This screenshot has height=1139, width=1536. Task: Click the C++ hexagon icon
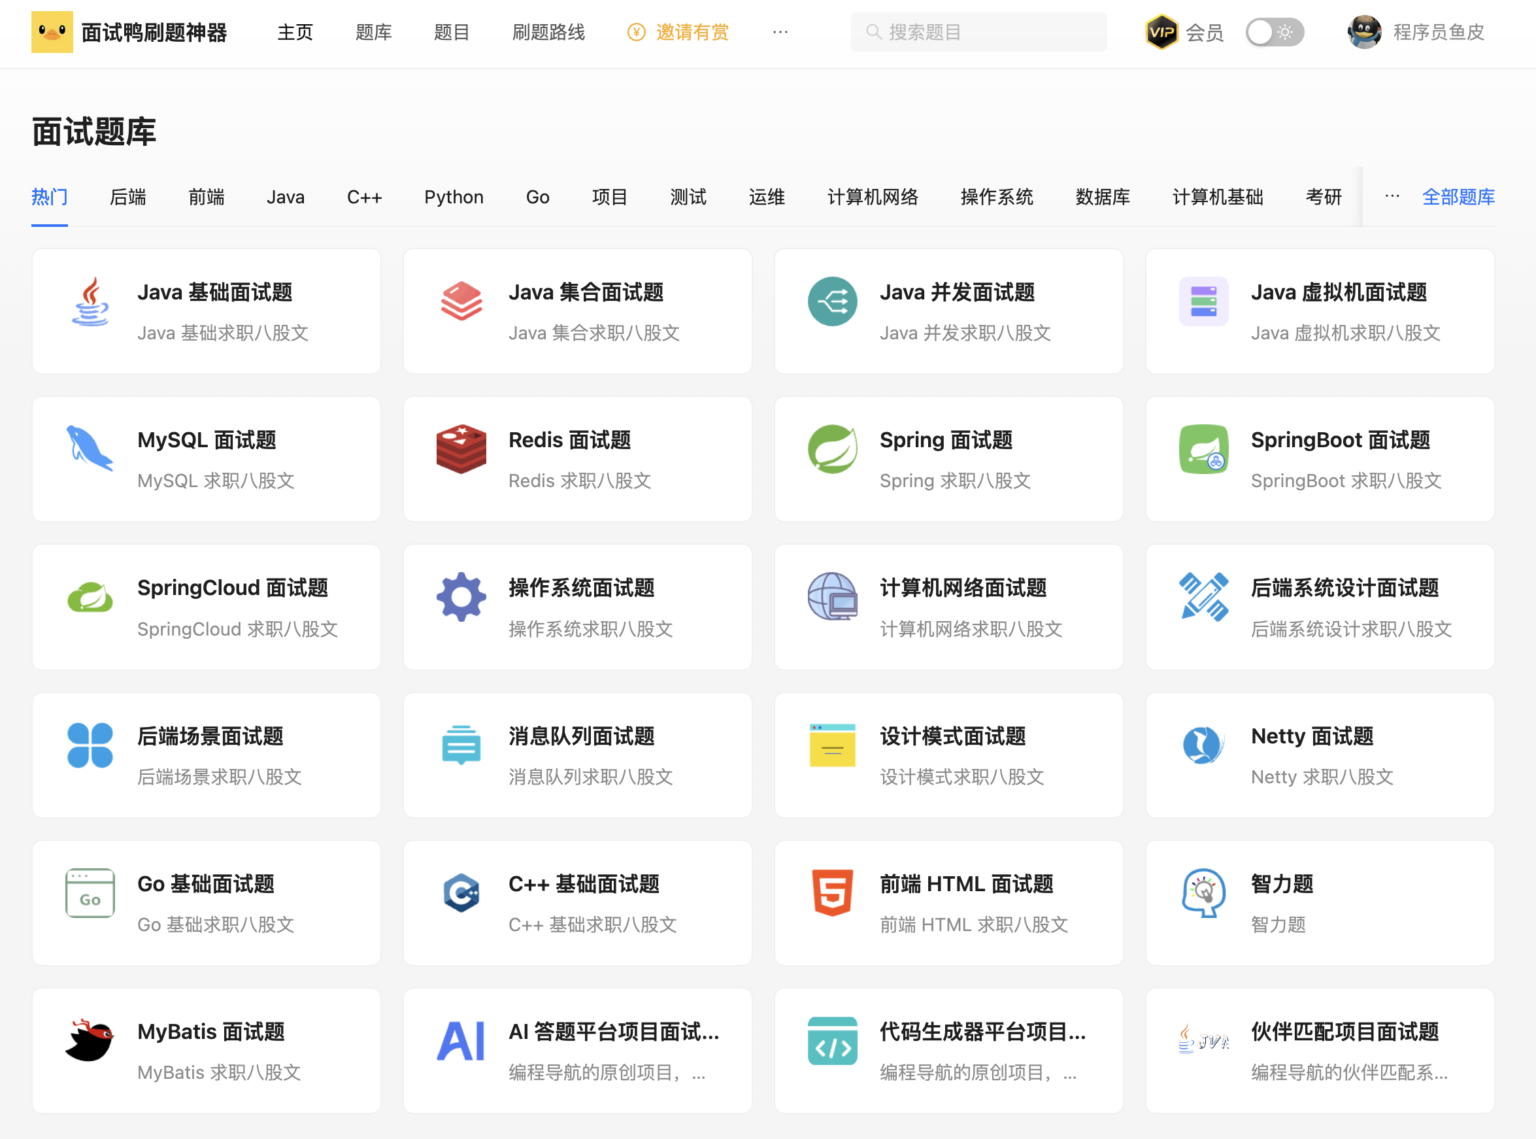[x=461, y=892]
